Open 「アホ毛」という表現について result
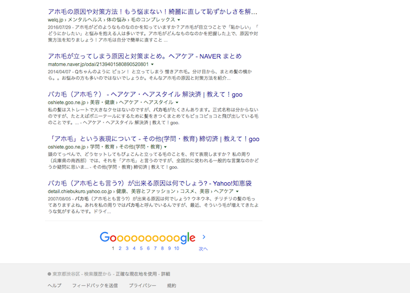The width and height of the screenshot is (410, 293). (x=154, y=139)
